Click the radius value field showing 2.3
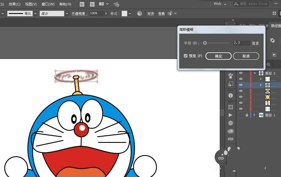 pos(241,43)
